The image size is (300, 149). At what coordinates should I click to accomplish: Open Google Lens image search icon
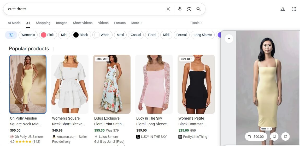coord(189,9)
